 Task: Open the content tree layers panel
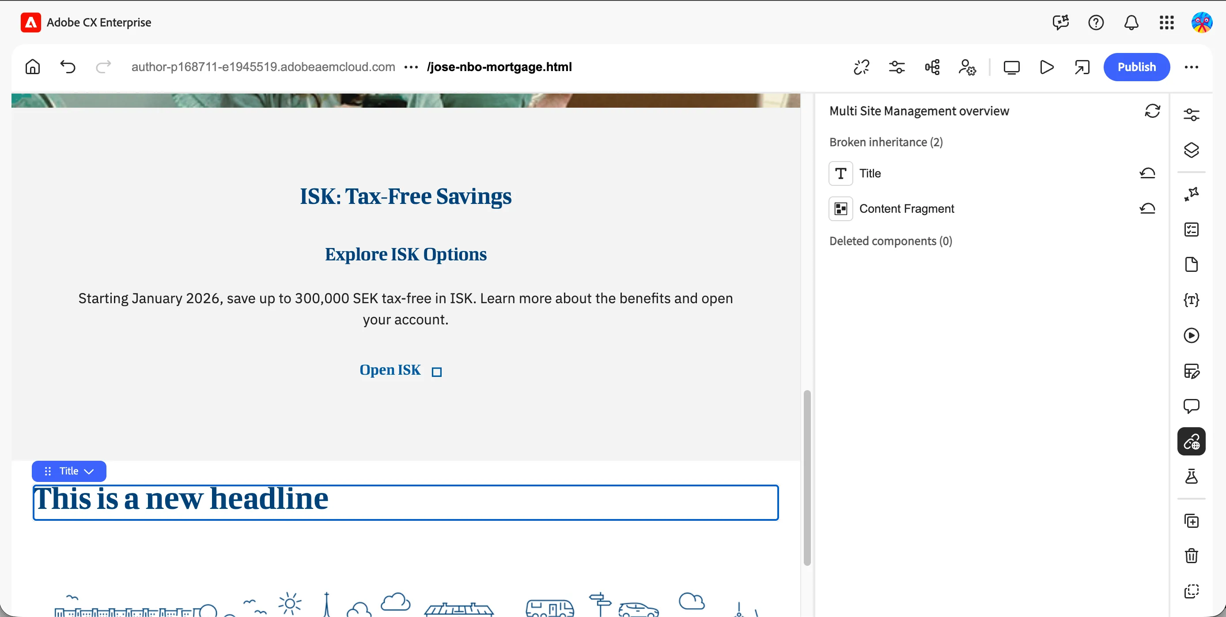click(1191, 150)
